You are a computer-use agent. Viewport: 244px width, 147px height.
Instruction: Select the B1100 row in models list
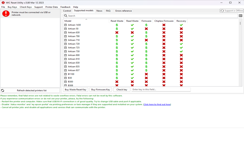[71, 74]
